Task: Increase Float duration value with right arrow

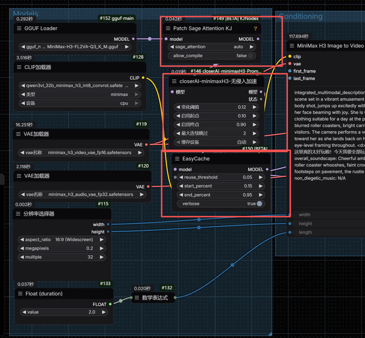Action: (104, 312)
